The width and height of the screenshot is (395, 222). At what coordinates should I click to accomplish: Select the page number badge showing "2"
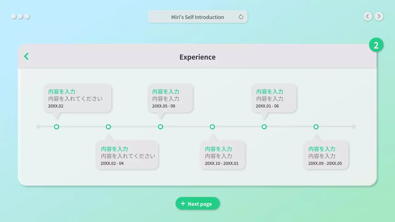point(376,45)
